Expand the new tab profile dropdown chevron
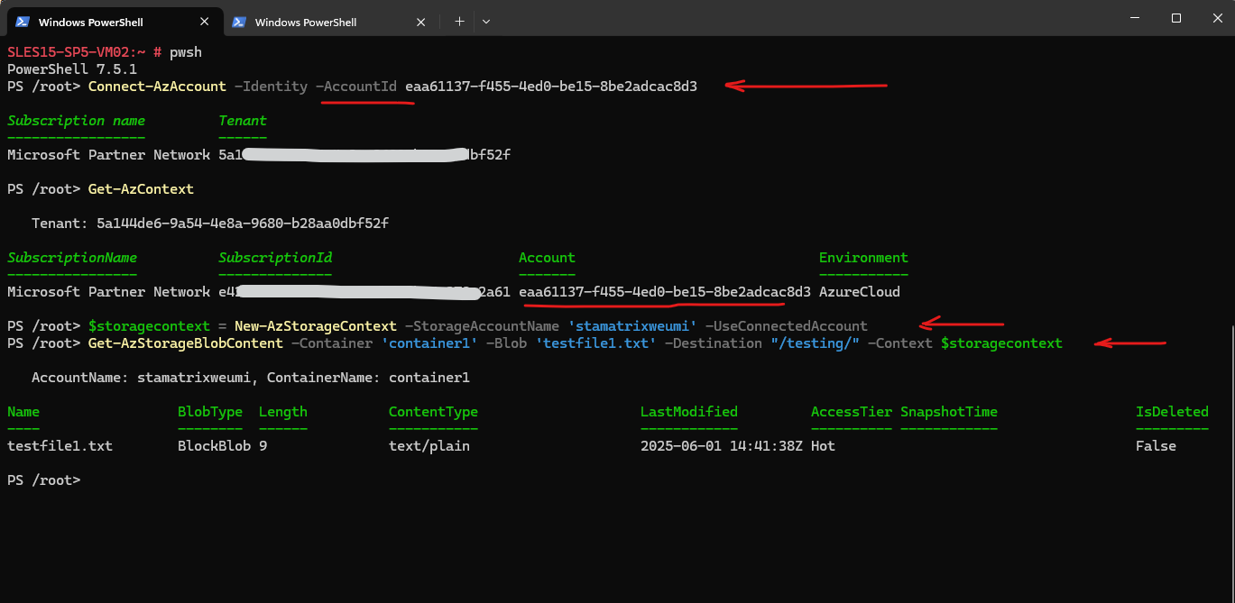Screen dimensions: 1235x603 [486, 21]
